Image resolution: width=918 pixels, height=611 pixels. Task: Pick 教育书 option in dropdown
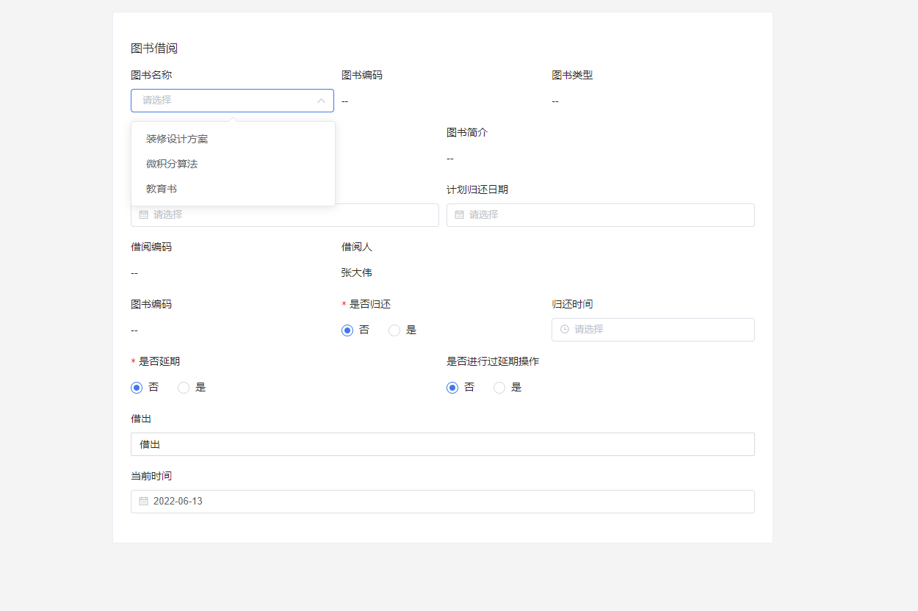pos(233,189)
